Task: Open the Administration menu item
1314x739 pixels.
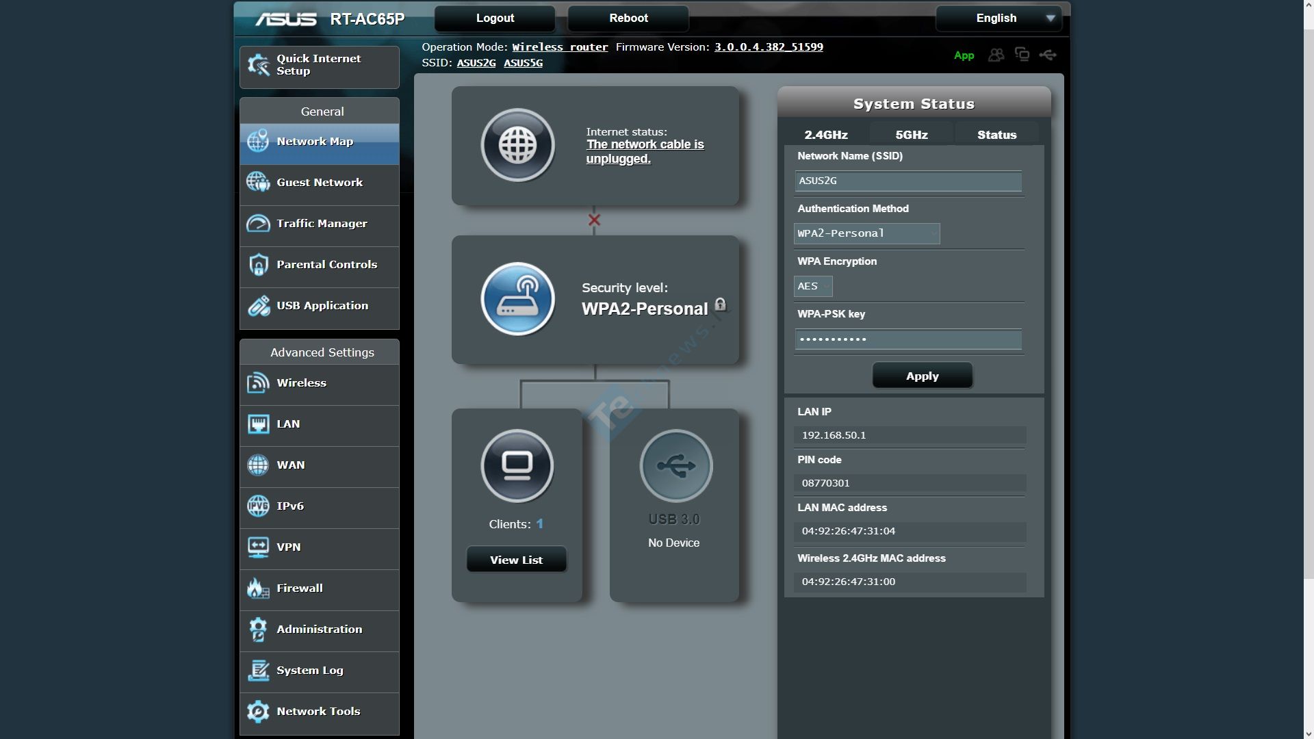Action: click(320, 630)
